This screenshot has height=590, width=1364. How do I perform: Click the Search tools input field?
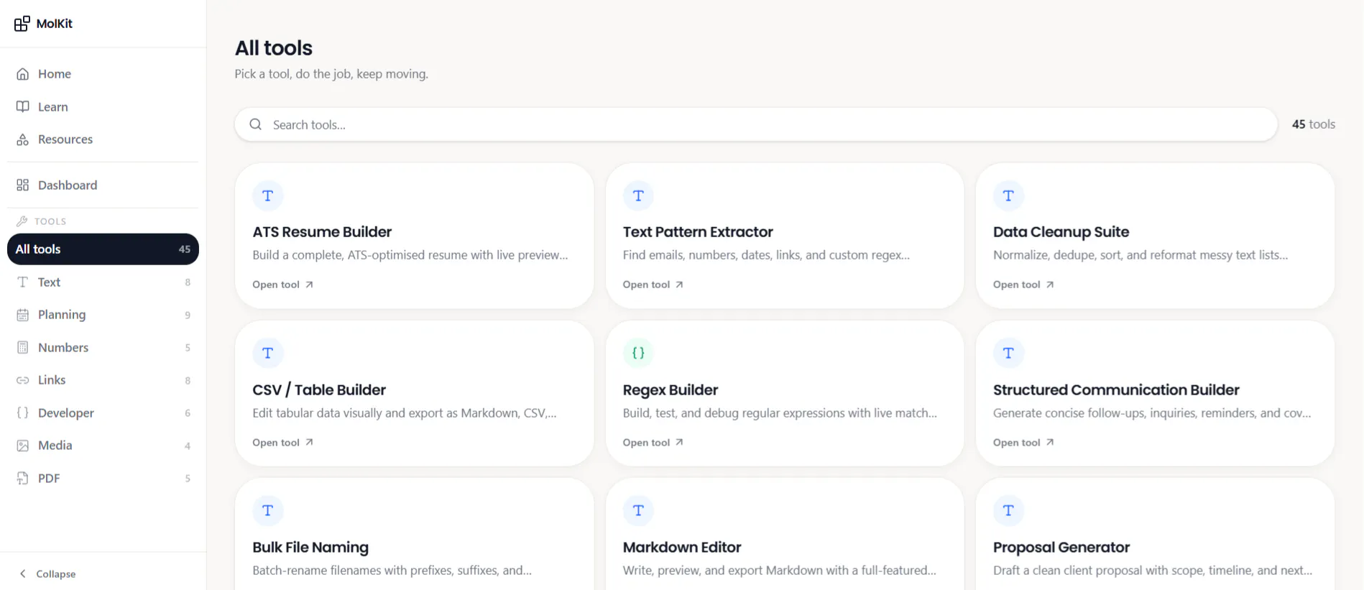(756, 125)
